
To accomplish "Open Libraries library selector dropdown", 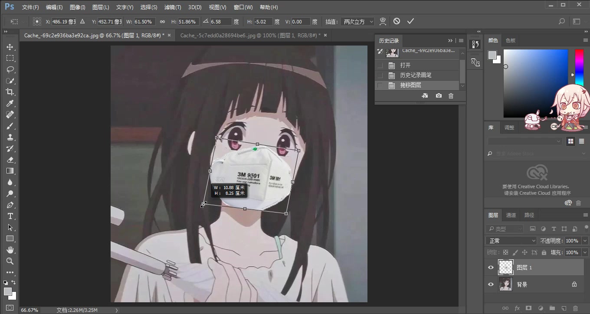I will 524,141.
